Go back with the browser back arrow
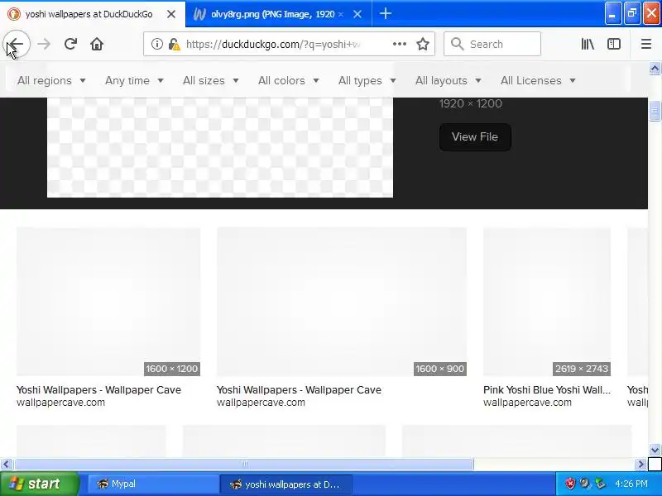The image size is (662, 496). (x=17, y=44)
